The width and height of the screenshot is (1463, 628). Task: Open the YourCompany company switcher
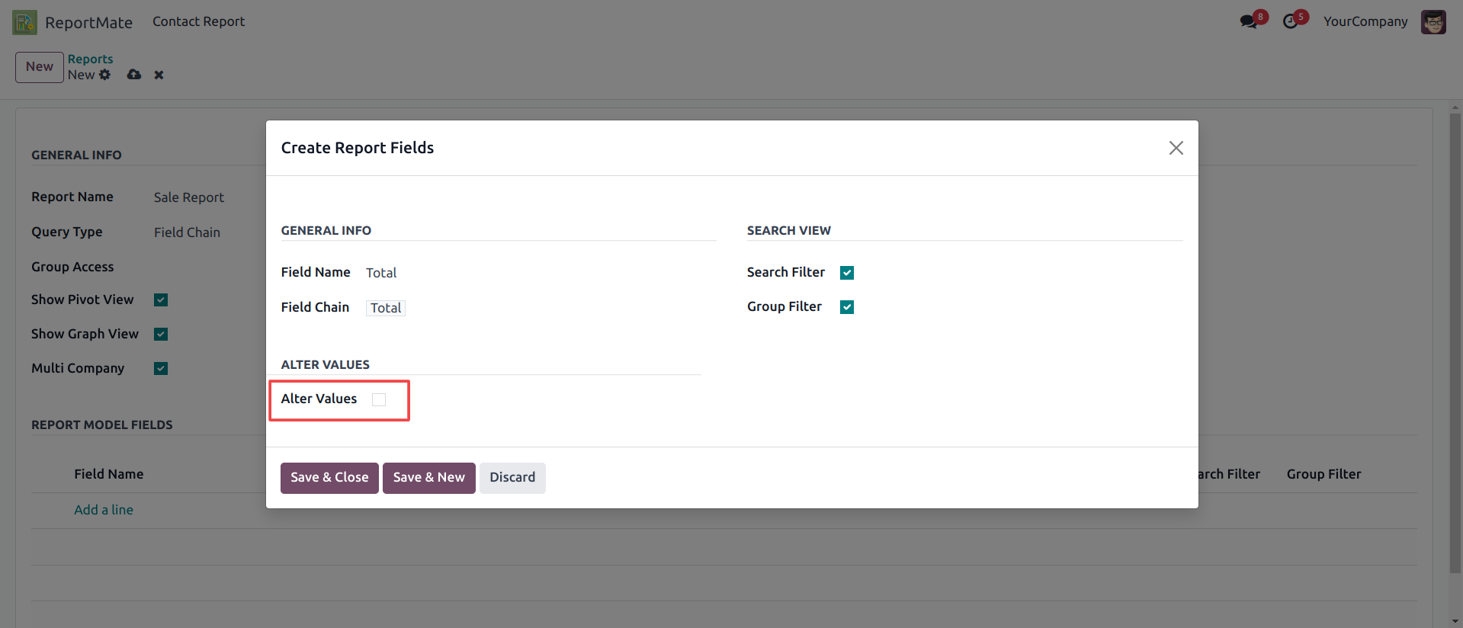[1365, 21]
